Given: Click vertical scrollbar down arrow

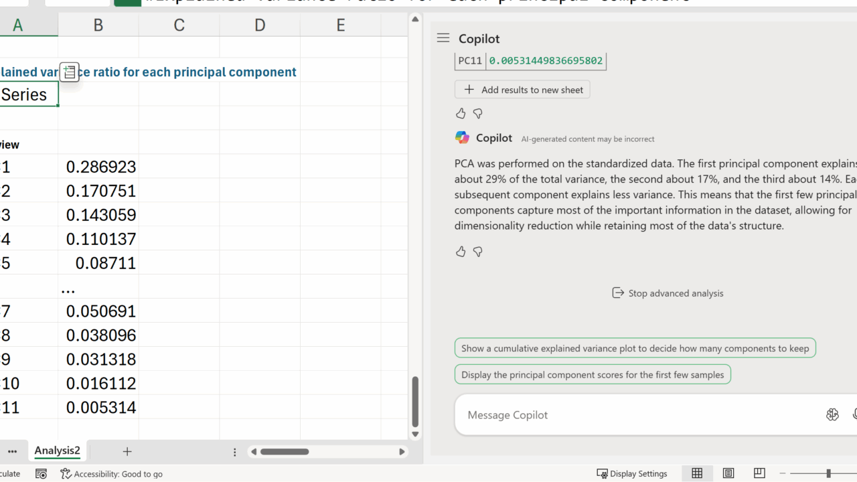Looking at the screenshot, I should point(415,434).
